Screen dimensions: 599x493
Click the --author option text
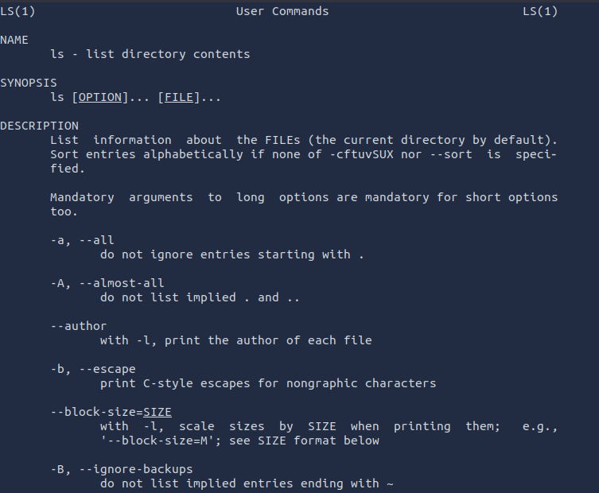[x=78, y=326]
